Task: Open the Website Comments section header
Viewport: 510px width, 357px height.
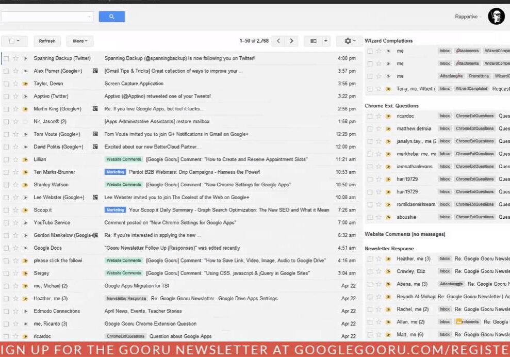Action: click(x=405, y=234)
